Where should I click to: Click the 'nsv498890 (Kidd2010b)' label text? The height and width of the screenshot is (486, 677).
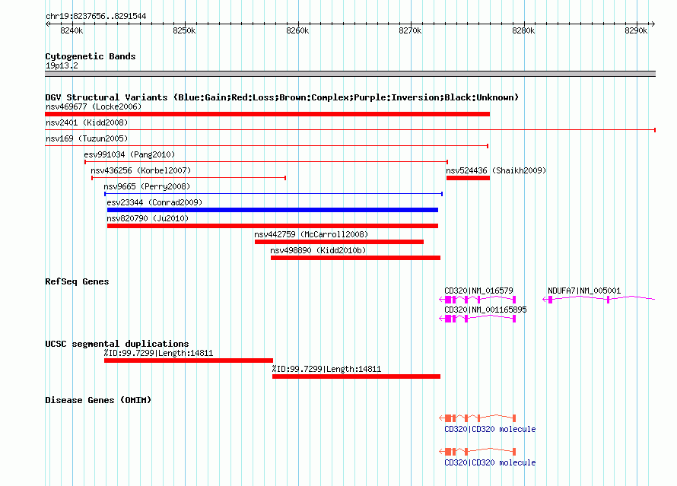[318, 250]
